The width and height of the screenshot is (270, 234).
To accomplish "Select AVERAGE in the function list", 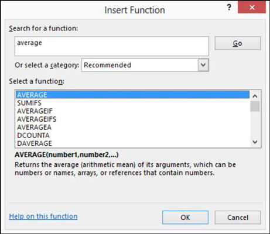I will 132,95.
